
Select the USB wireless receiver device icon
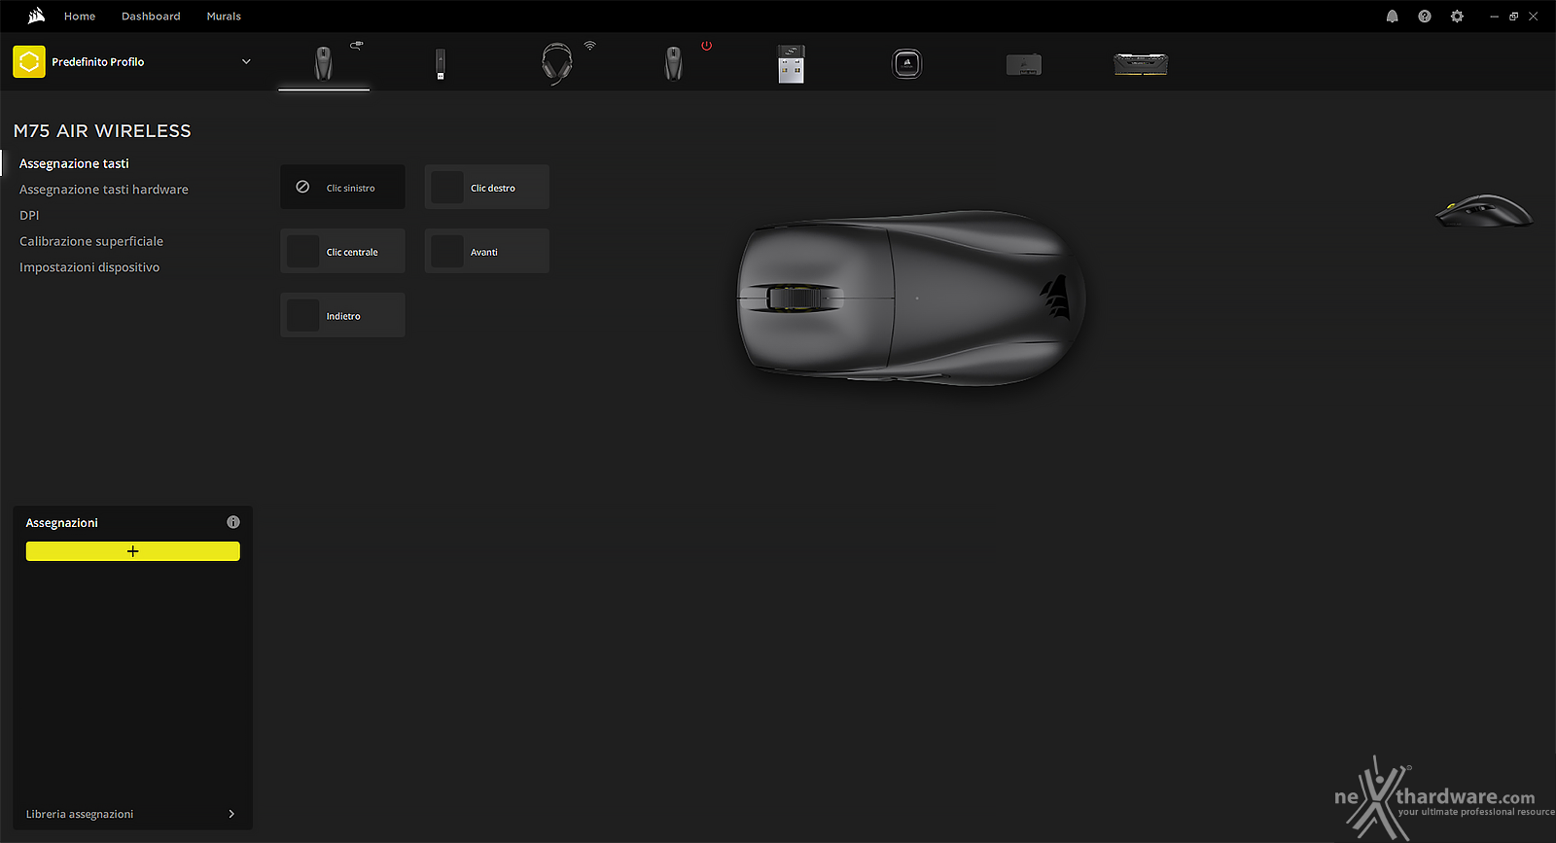(791, 64)
